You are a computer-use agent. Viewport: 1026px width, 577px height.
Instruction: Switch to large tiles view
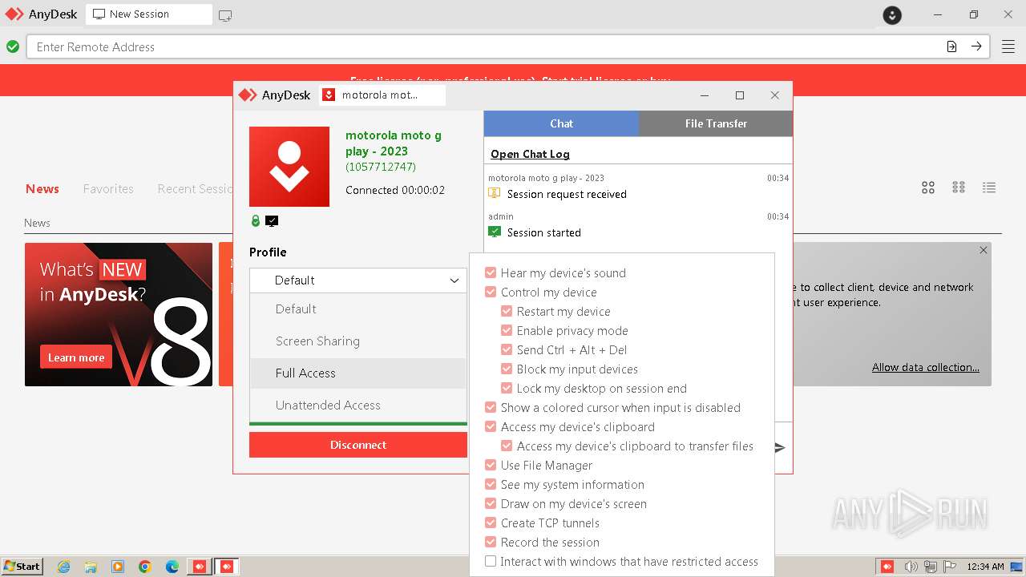click(928, 188)
